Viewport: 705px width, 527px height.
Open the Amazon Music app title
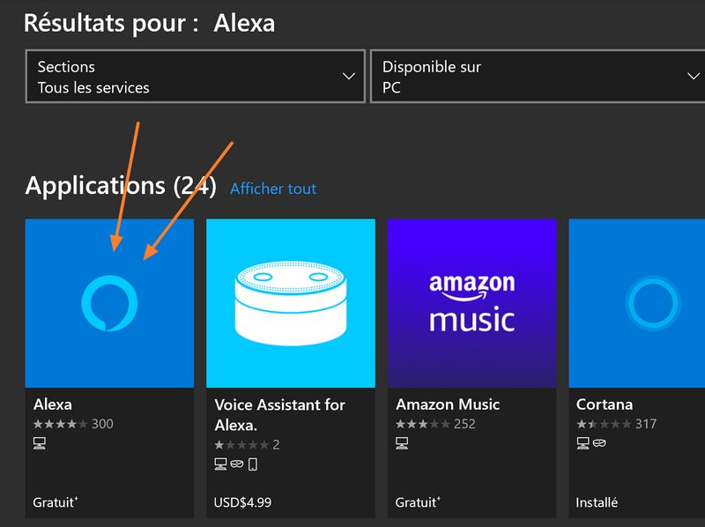pos(448,405)
